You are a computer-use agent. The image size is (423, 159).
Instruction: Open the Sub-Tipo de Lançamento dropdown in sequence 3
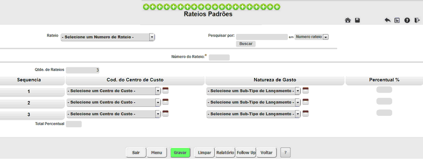[253, 114]
